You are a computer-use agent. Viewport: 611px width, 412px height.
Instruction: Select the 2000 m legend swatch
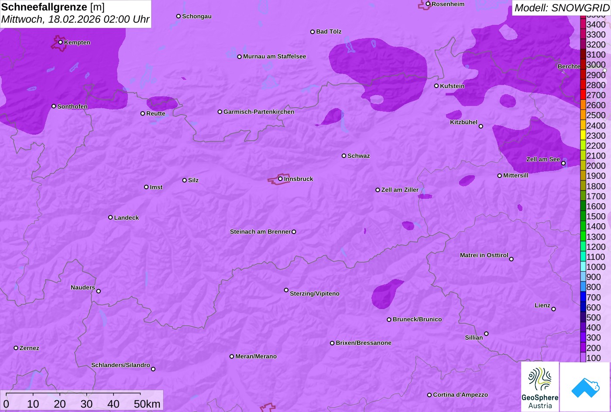(x=583, y=166)
